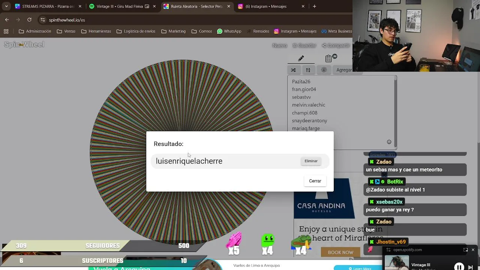Viewport: 480px width, 270px height.
Task: Click the champi.608 entry line
Action: point(304,113)
